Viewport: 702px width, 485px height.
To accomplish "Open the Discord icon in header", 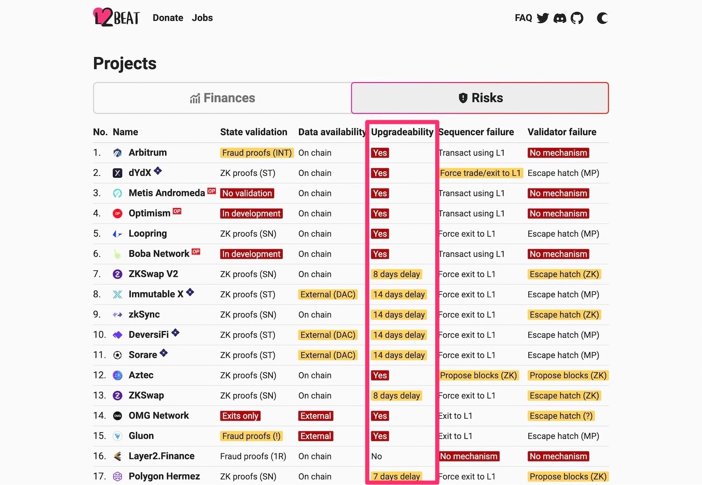I will tap(560, 18).
